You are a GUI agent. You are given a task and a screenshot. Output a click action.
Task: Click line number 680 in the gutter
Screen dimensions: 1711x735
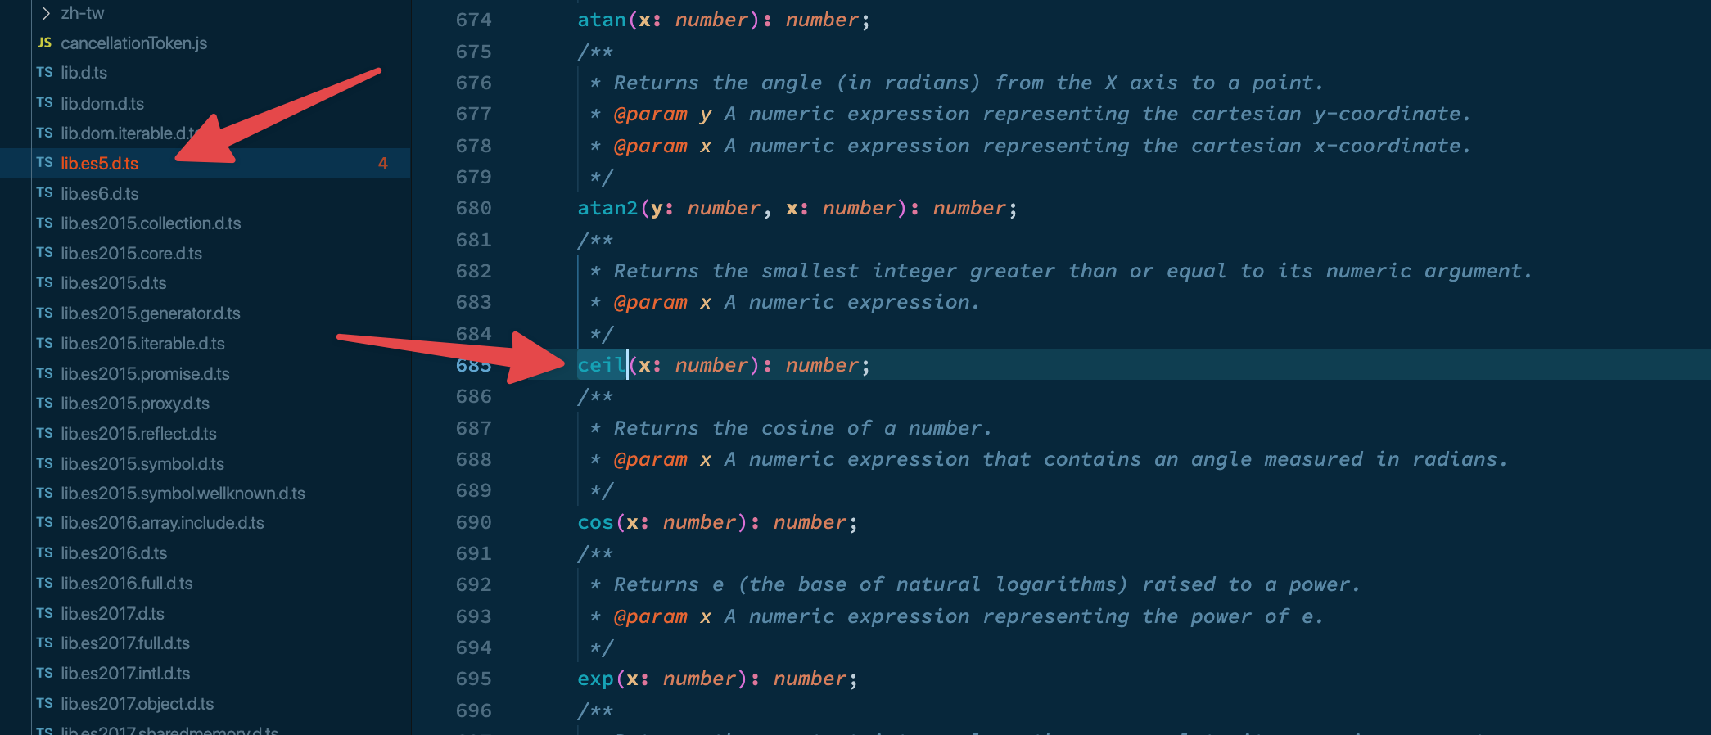(473, 209)
